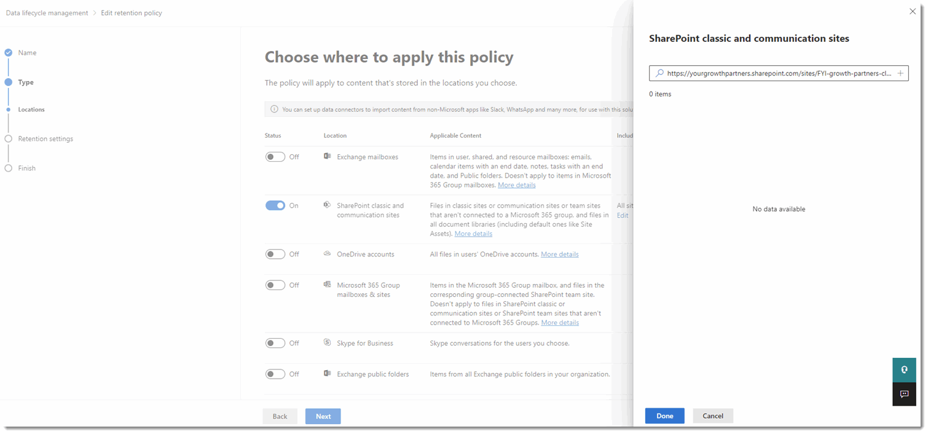This screenshot has height=434, width=928.
Task: Click Edit retention policy breadcrumb text
Action: (x=132, y=13)
